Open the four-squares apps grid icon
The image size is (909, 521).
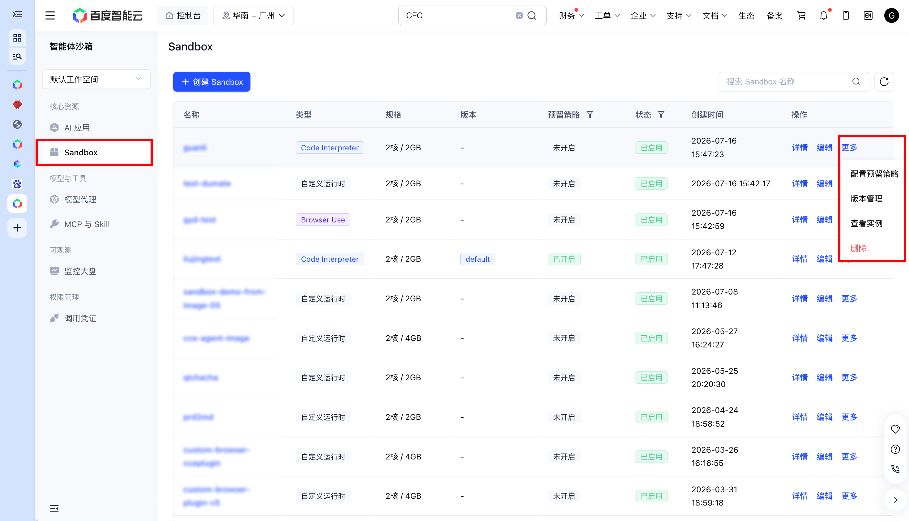17,37
